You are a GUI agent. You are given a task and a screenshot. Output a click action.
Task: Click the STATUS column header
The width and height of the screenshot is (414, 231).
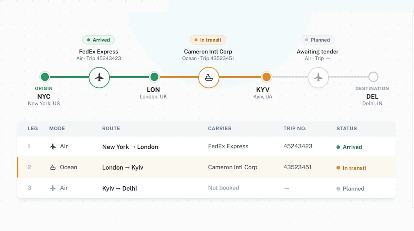point(347,128)
